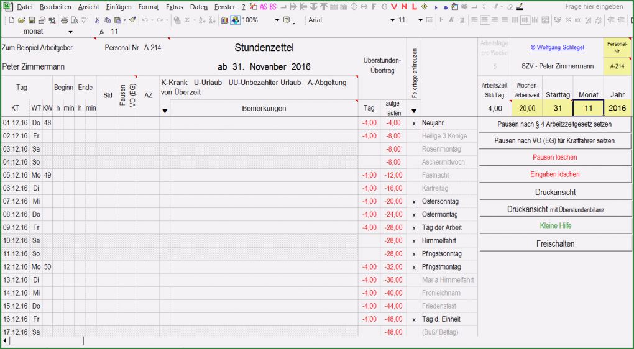This screenshot has height=349, width=634.
Task: Open the font name dropdown Arial
Action: click(x=393, y=20)
